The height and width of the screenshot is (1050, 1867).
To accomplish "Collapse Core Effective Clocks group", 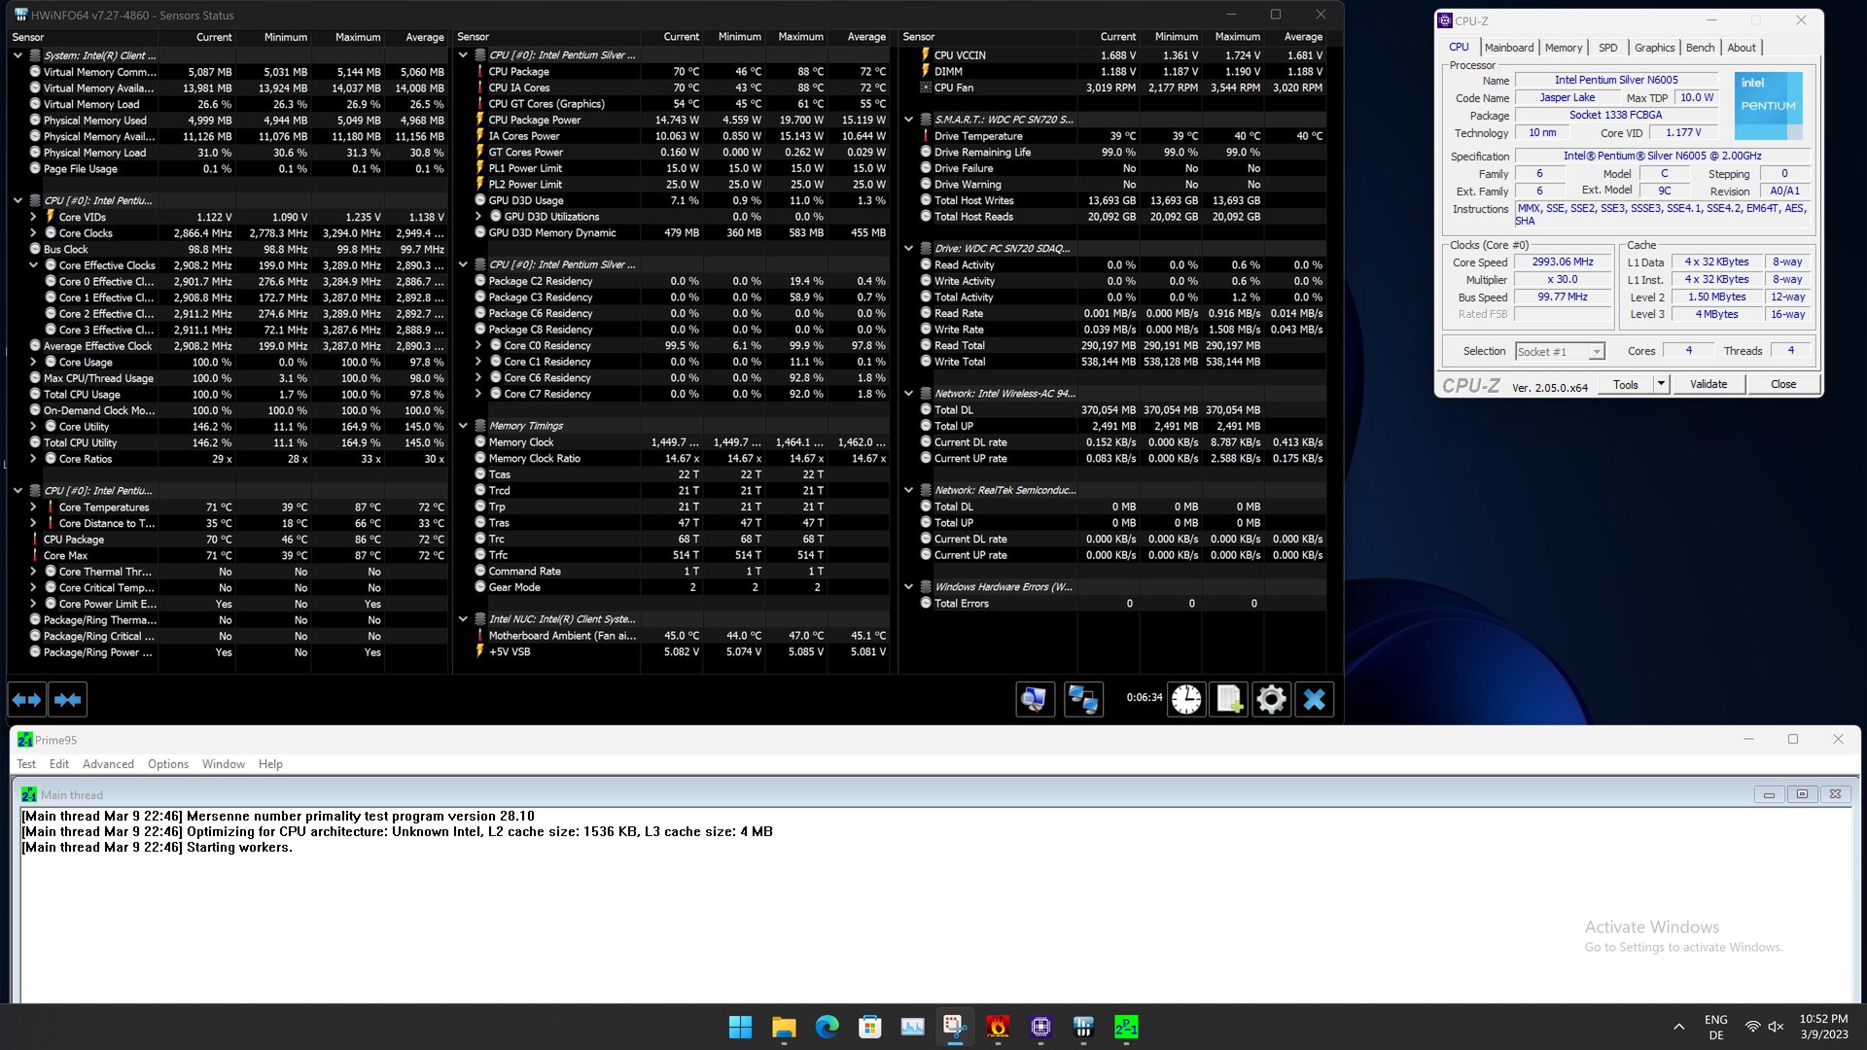I will coord(33,265).
